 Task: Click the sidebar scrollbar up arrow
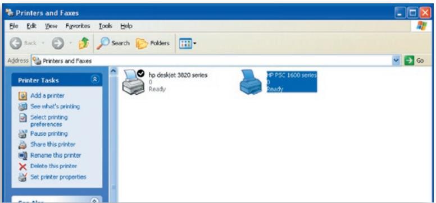[x=113, y=71]
